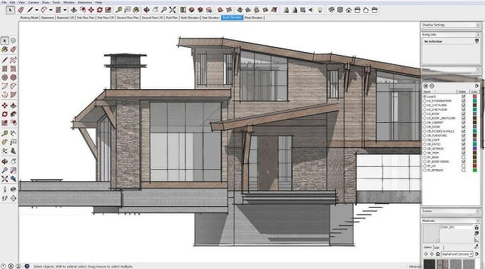Select the Circle tool in left toolbar
Screen dimensions: 485x269
[x=5, y=77]
